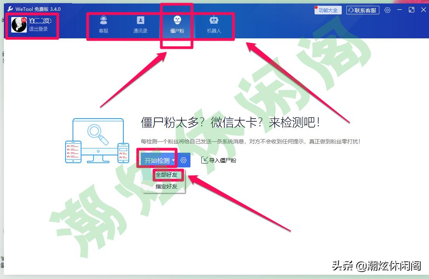Click the 联系客服 contact support button

tap(362, 10)
